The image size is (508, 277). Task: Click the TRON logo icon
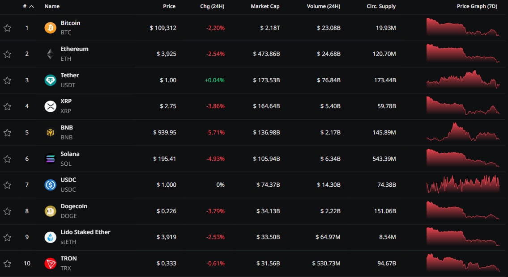tap(51, 264)
